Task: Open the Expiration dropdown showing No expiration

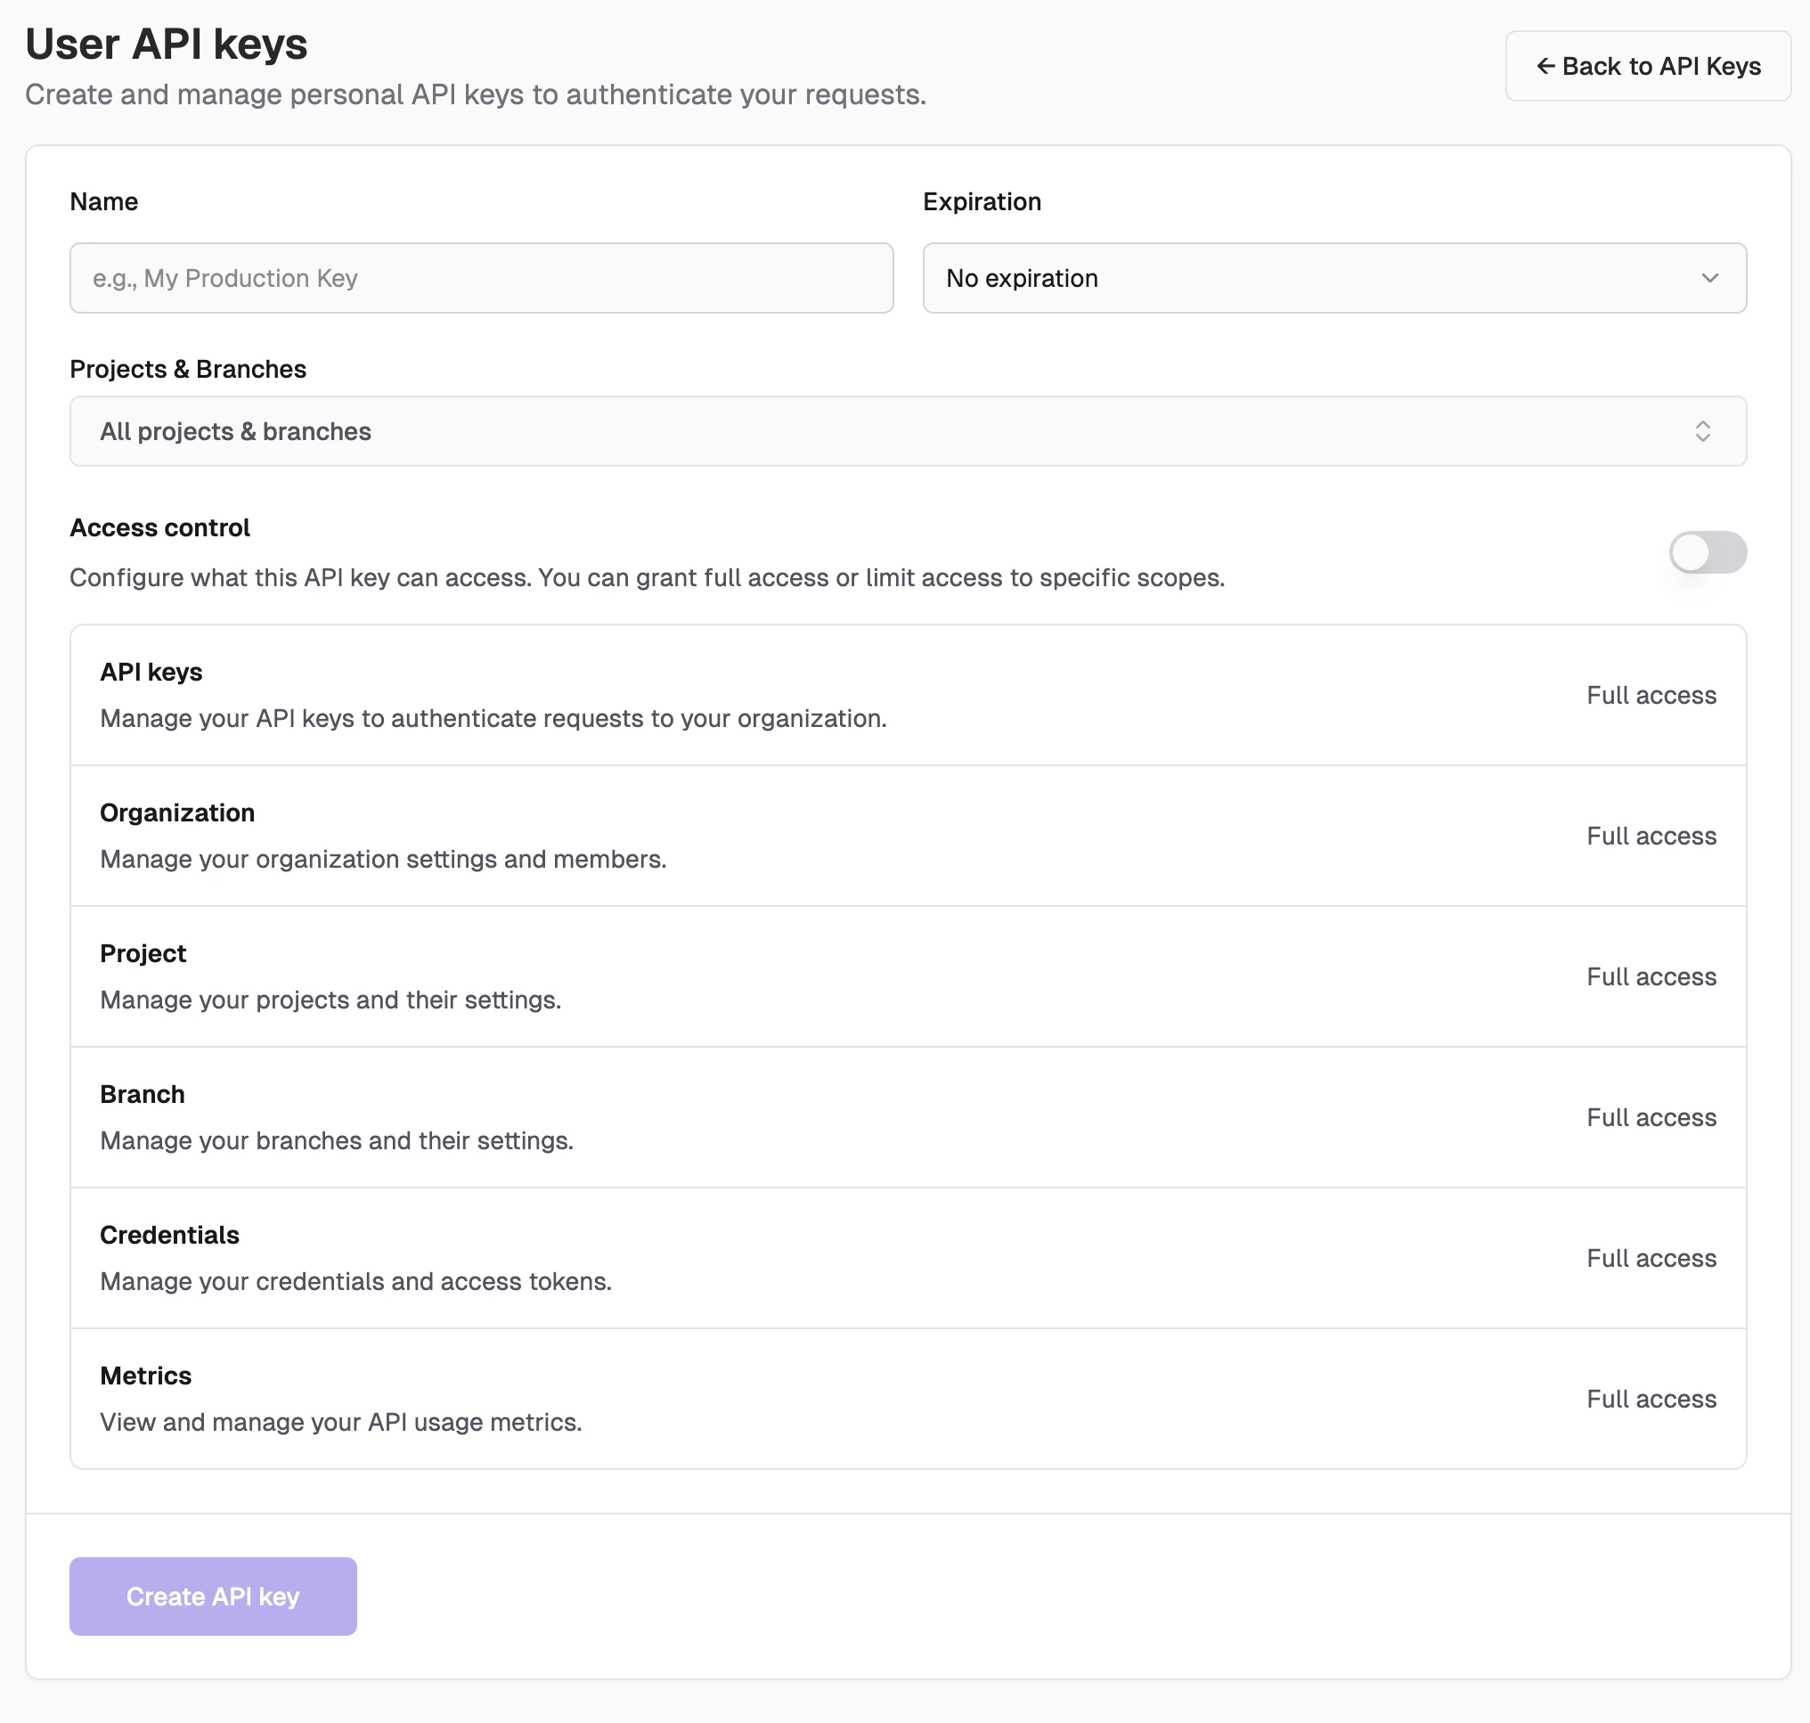Action: (1333, 277)
